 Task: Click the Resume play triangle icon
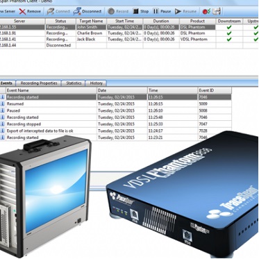tap(178, 11)
